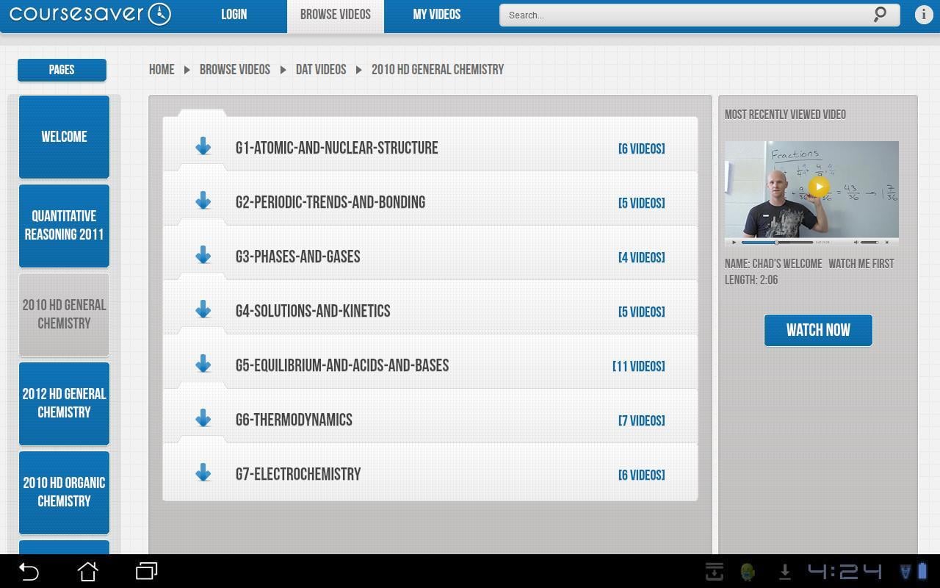Open the Login tab
This screenshot has width=940, height=588.
click(x=234, y=15)
